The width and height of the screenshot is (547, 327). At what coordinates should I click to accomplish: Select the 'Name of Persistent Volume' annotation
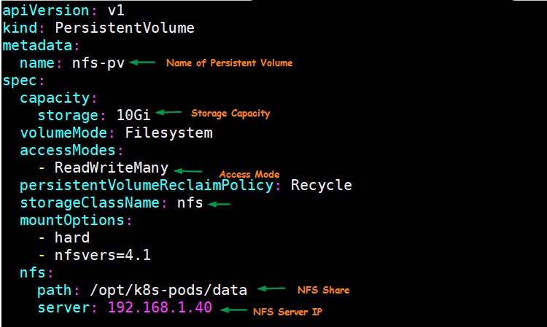pos(229,63)
